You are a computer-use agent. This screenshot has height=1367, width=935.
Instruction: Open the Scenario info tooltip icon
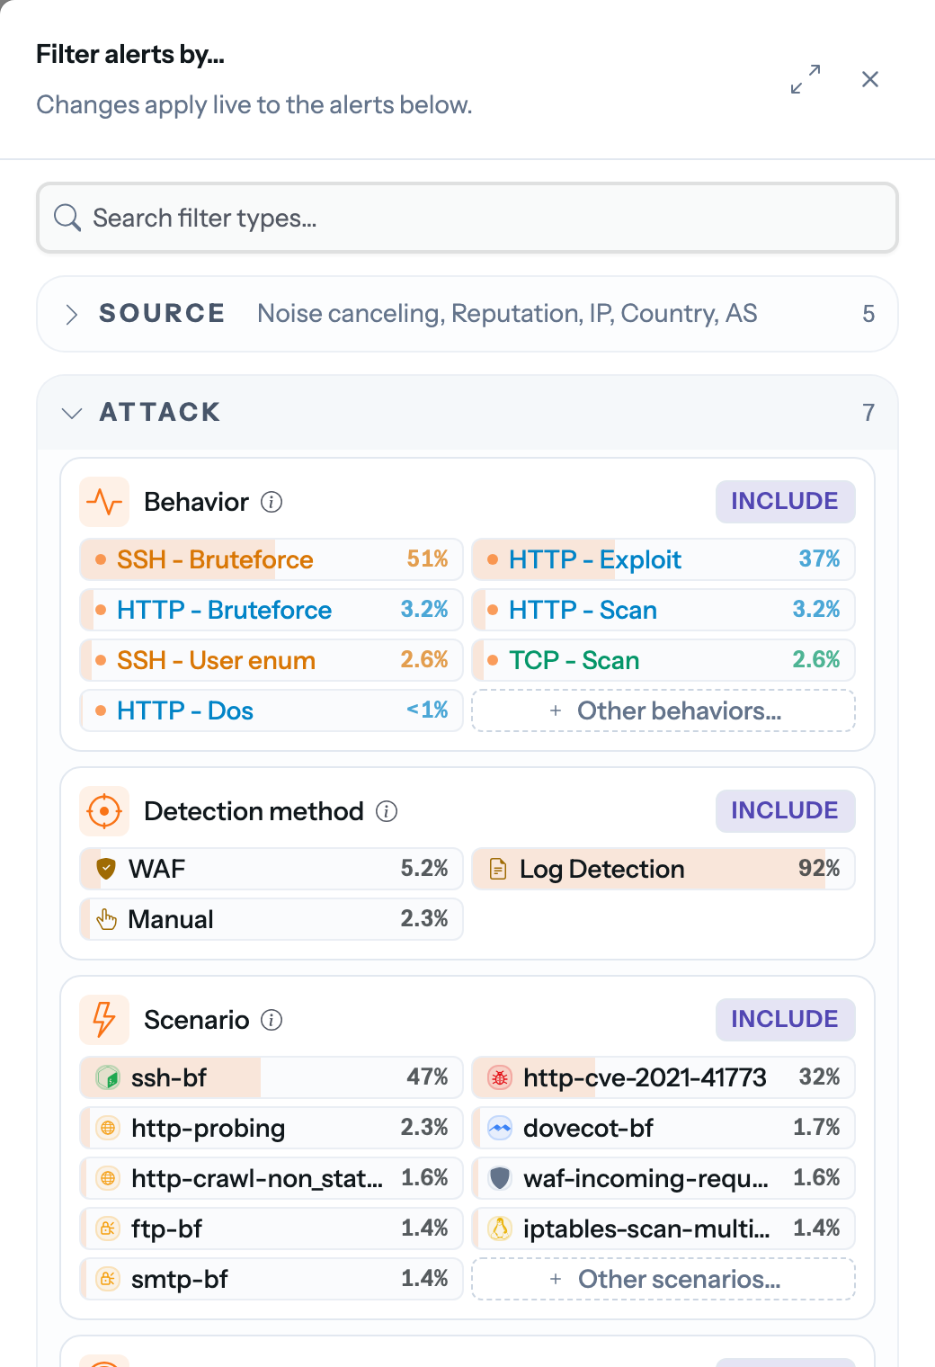pyautogui.click(x=272, y=1020)
